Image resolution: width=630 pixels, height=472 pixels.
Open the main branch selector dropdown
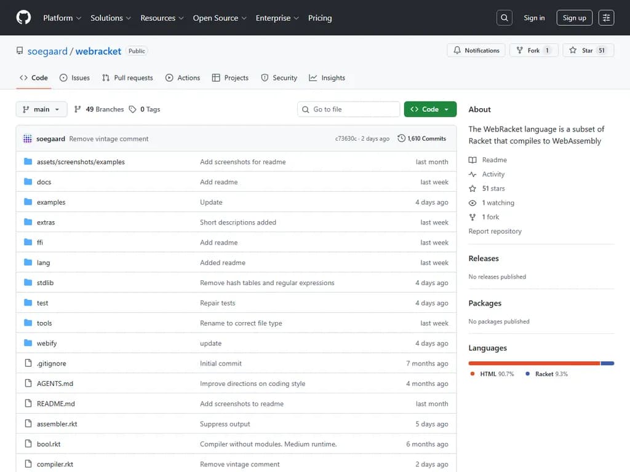[41, 109]
